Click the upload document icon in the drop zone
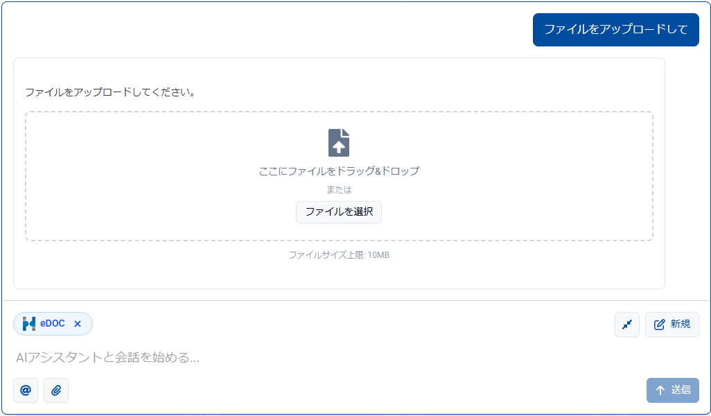The image size is (711, 416). [x=339, y=143]
